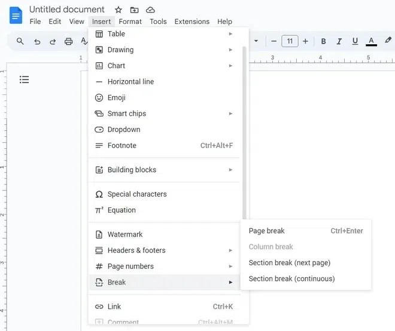The image size is (395, 331).
Task: Select Section break (next page)
Action: coord(306,263)
